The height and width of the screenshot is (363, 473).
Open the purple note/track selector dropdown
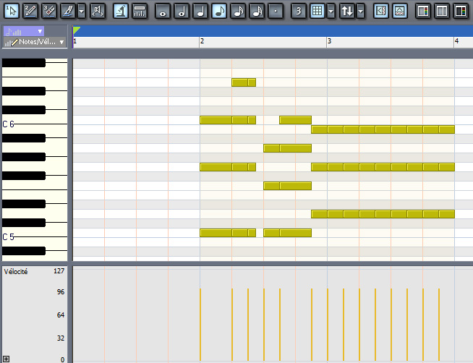click(x=24, y=31)
